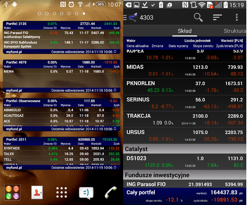Tap the battery 96% status indicator
The width and height of the screenshot is (249, 205).
(x=100, y=5)
